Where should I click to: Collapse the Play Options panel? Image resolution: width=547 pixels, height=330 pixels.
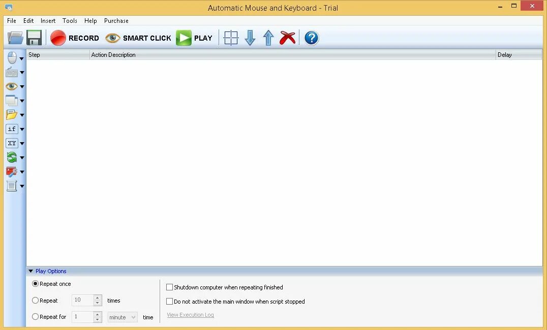[x=31, y=271]
